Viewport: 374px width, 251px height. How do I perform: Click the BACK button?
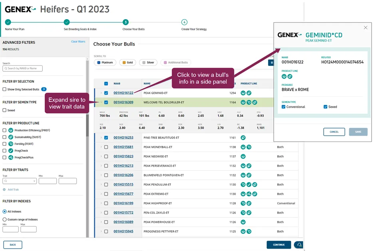[x=13, y=245]
